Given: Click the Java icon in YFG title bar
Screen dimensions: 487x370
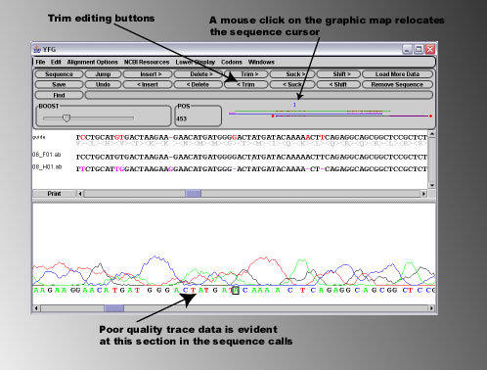Looking at the screenshot, I should [x=36, y=49].
